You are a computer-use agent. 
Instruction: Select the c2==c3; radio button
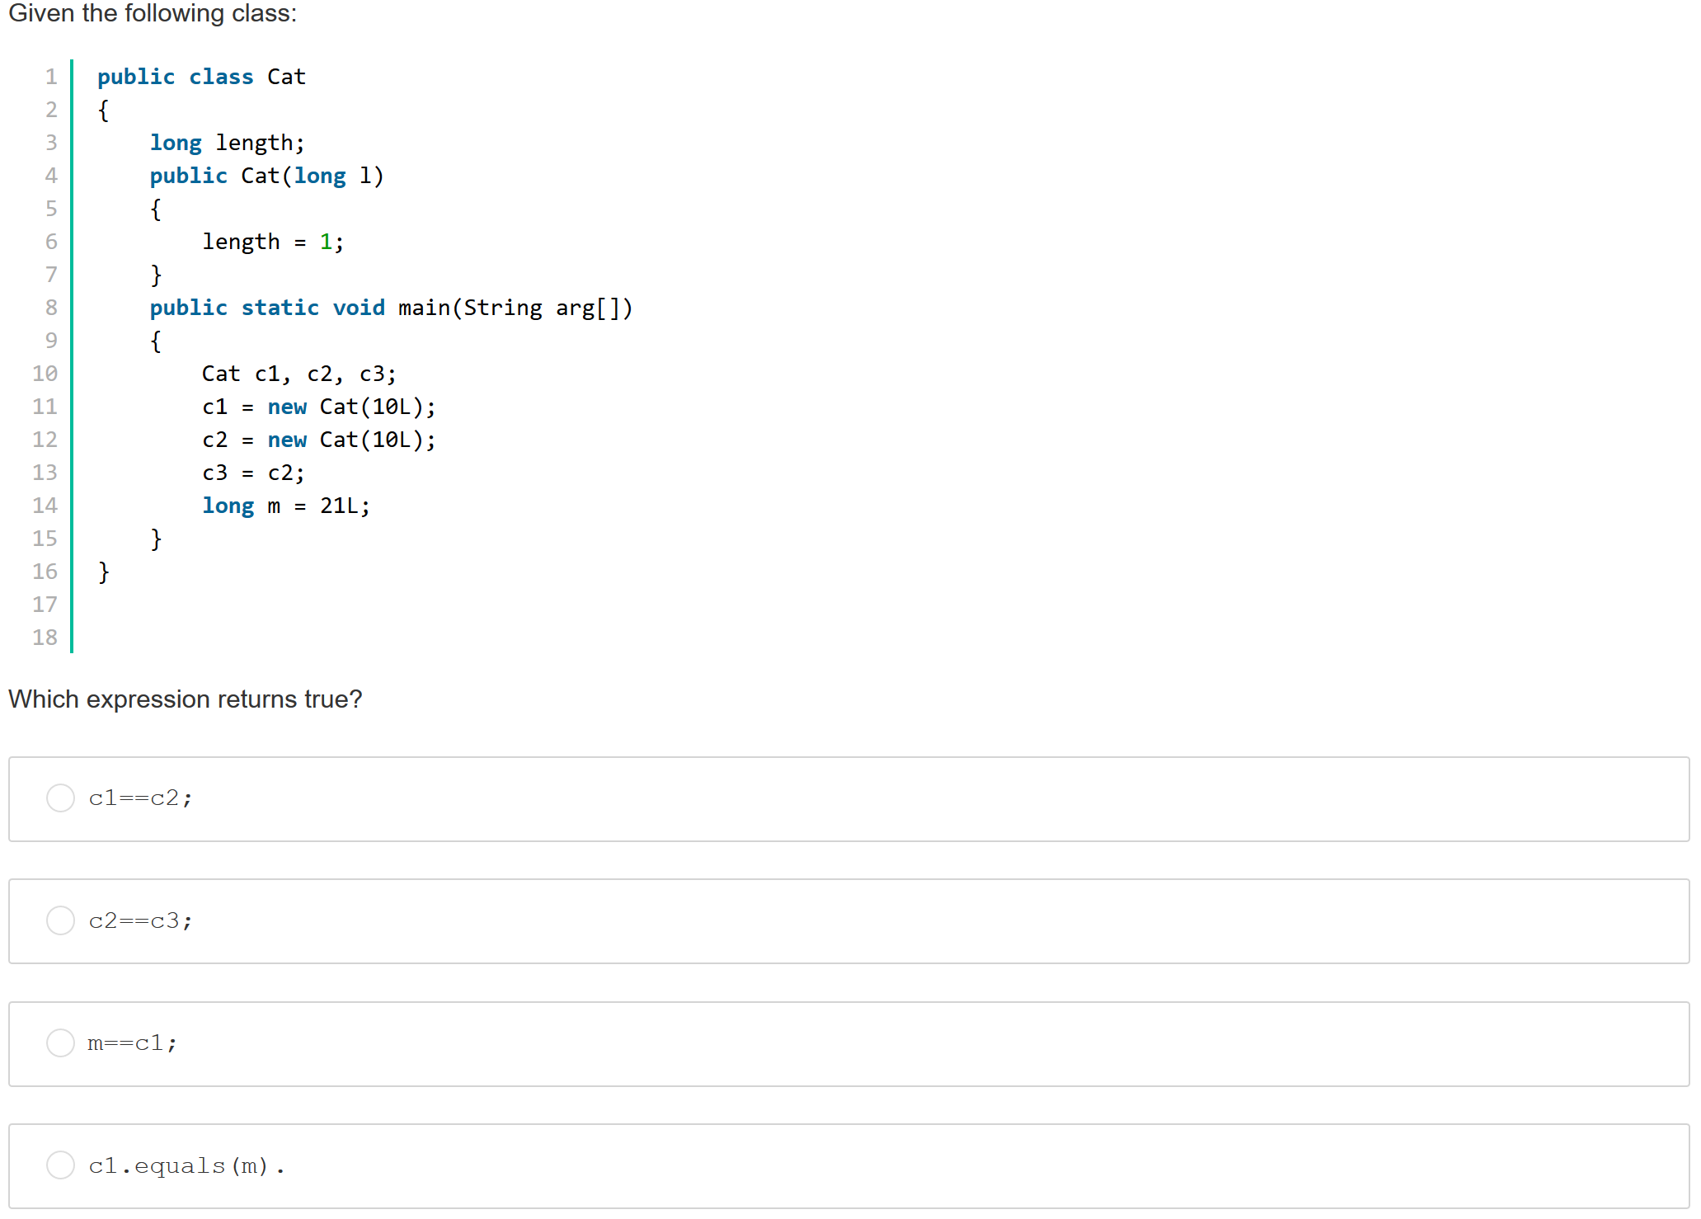point(60,920)
